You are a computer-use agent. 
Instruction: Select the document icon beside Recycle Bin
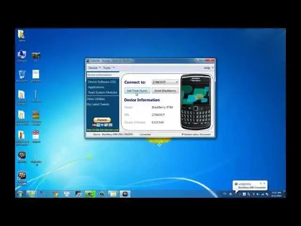click(x=36, y=76)
